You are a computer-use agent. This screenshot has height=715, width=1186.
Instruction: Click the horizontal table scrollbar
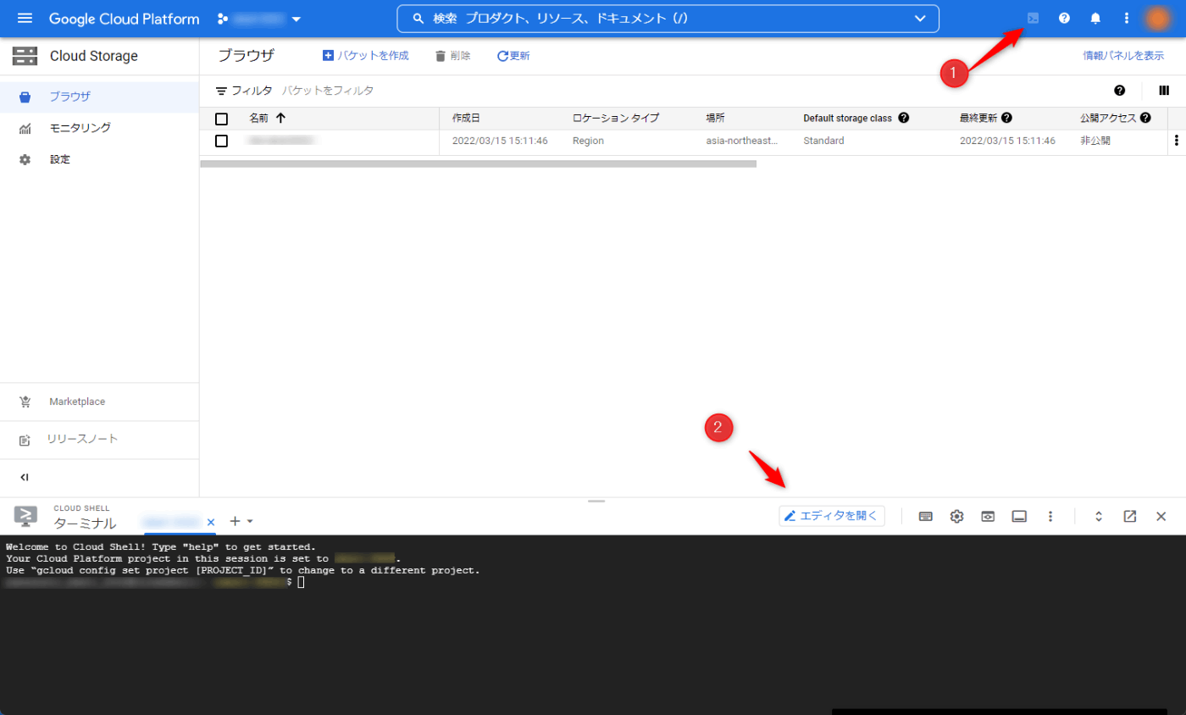coord(478,164)
